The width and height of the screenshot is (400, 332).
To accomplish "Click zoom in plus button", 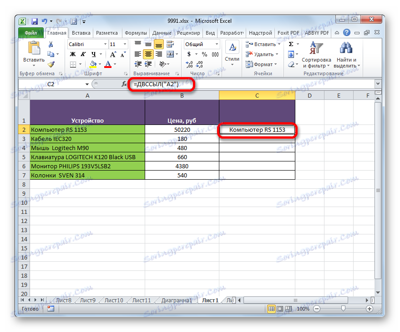I will (369, 309).
